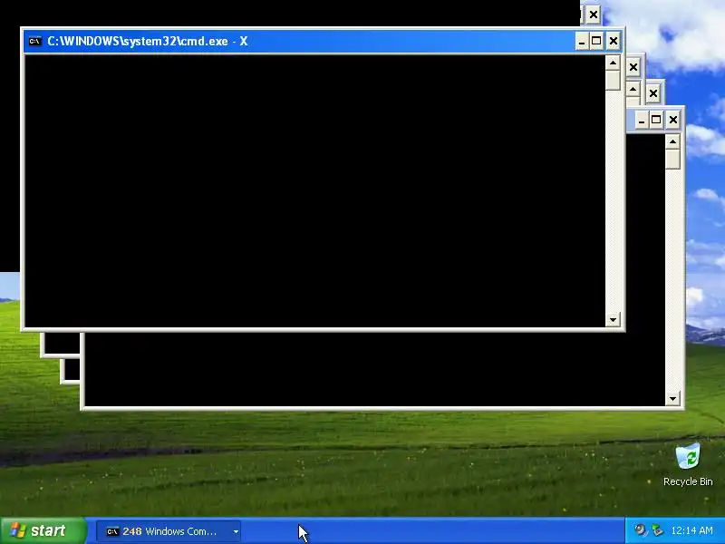Viewport: 725px width, 544px height.
Task: Click the scroll down arrow in the front cmd window
Action: coord(613,319)
